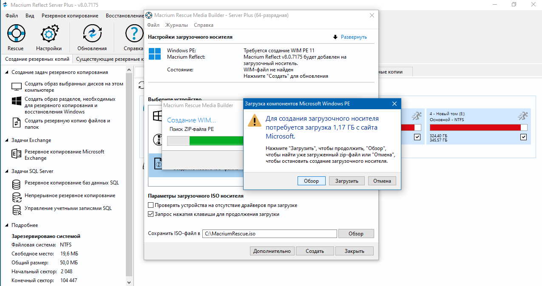Open the Вид menu
The image size is (542, 286).
30,16
